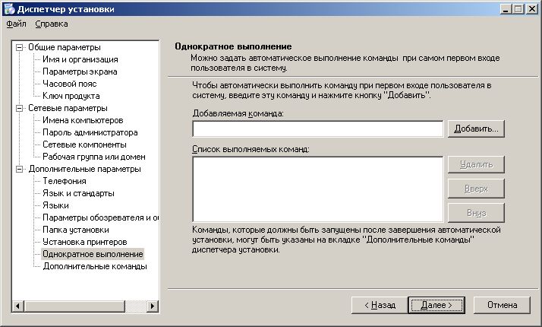Collapse the Дополнительные параметры tree node

(20, 169)
